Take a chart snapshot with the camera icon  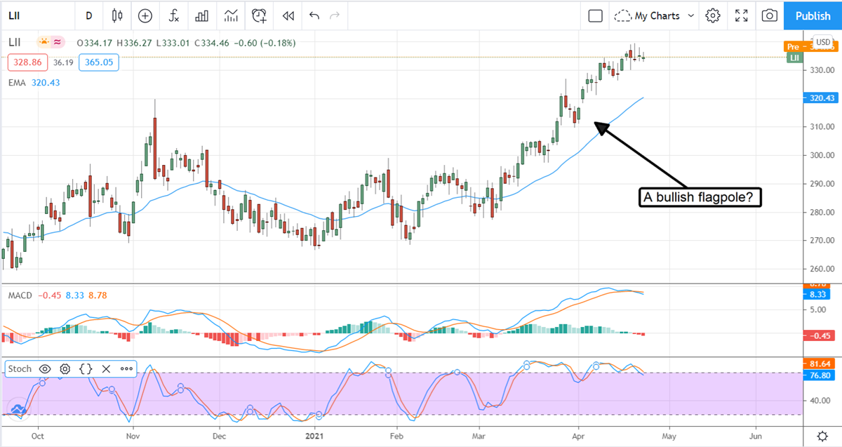pyautogui.click(x=770, y=15)
